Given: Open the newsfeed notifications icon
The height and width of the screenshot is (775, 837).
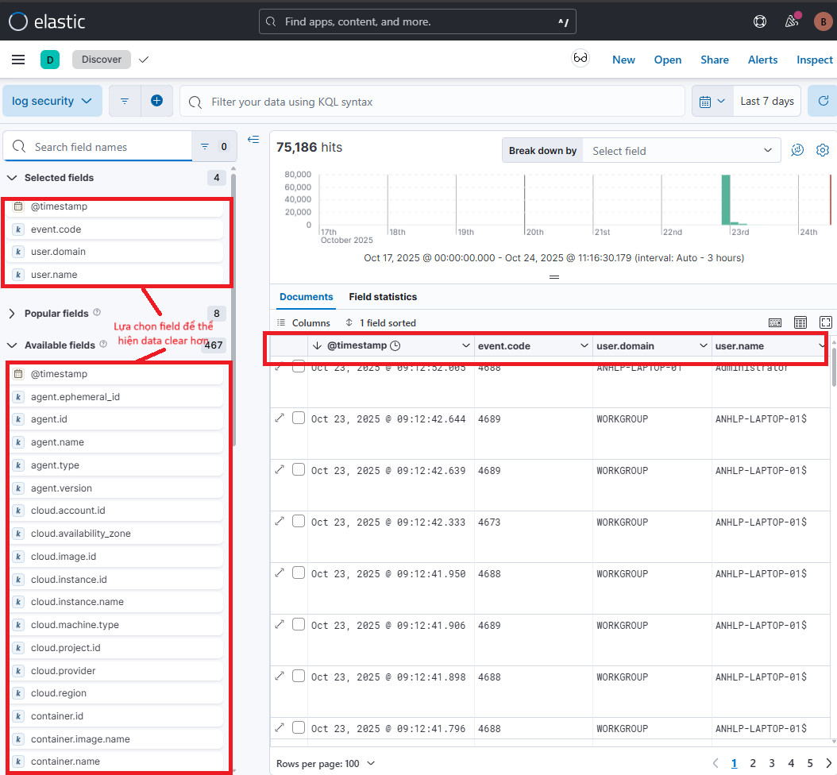Looking at the screenshot, I should click(x=791, y=21).
